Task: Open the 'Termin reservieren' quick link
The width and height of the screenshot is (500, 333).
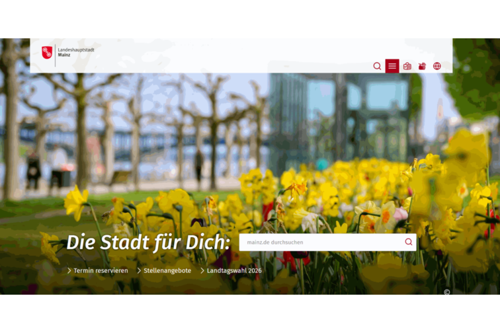Action: [98, 270]
